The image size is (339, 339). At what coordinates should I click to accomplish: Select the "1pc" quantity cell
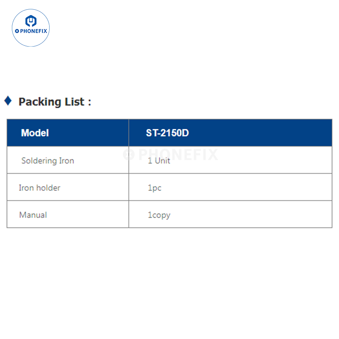(155, 188)
